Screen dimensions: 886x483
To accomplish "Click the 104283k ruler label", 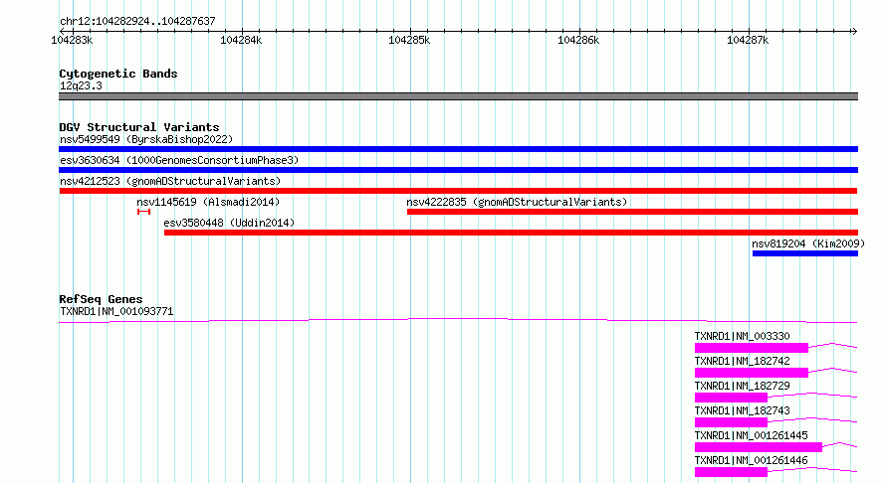I will coord(72,40).
